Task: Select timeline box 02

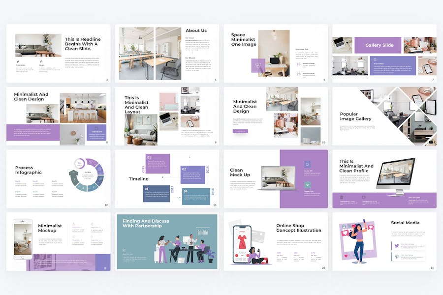Action: tap(192, 175)
